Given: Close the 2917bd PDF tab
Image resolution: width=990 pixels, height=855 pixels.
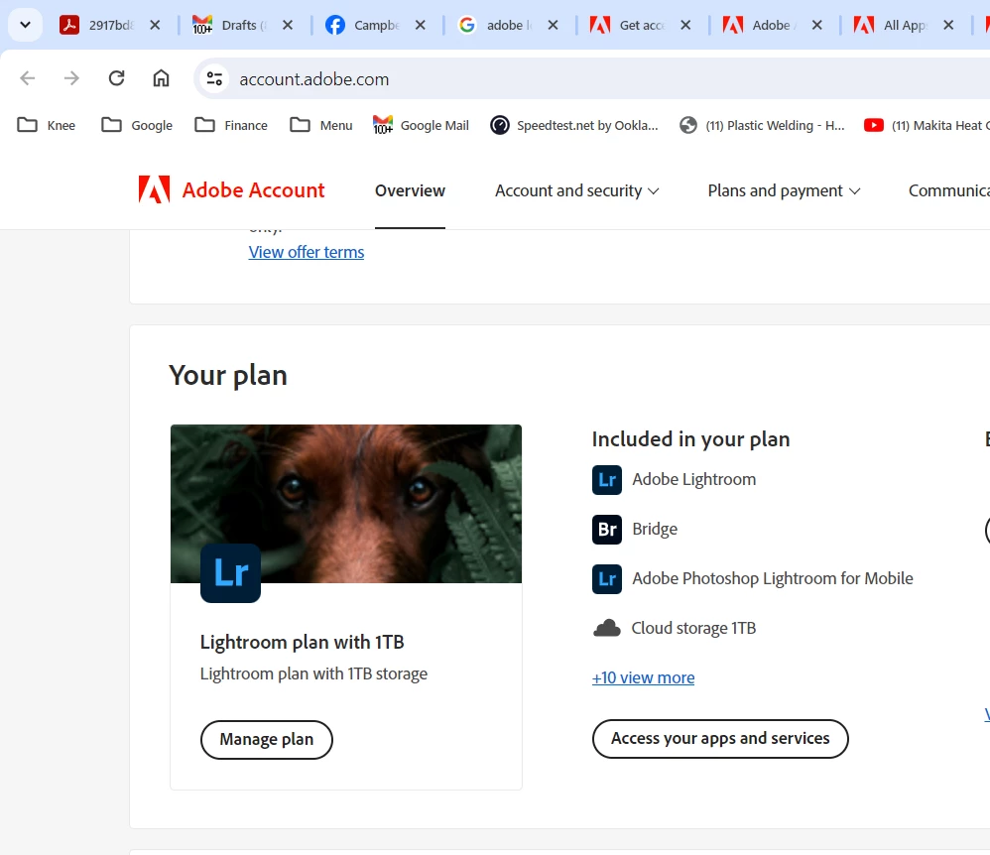Looking at the screenshot, I should click(x=155, y=25).
